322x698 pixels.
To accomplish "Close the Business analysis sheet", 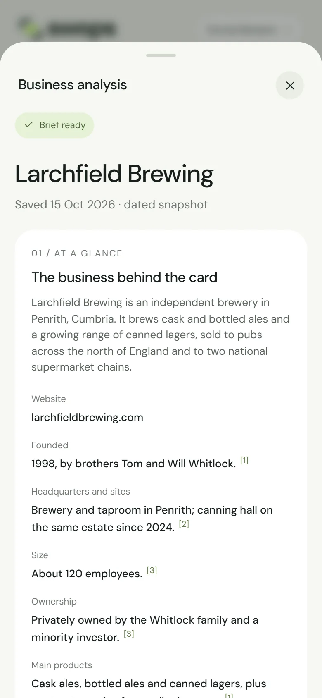I will 290,86.
